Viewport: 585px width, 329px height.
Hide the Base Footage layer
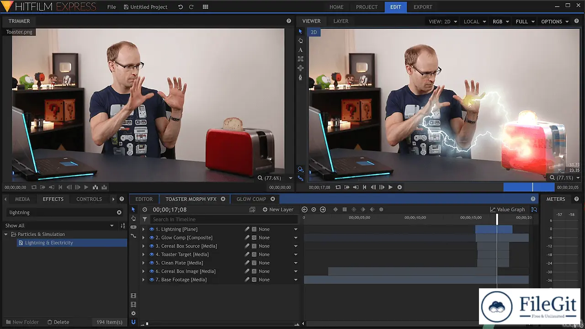(x=152, y=280)
